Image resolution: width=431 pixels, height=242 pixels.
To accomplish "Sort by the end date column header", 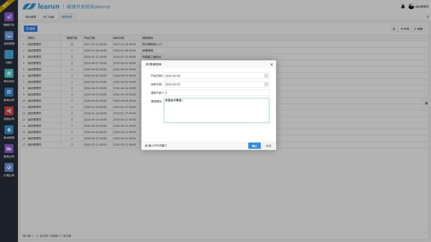I will [127, 38].
